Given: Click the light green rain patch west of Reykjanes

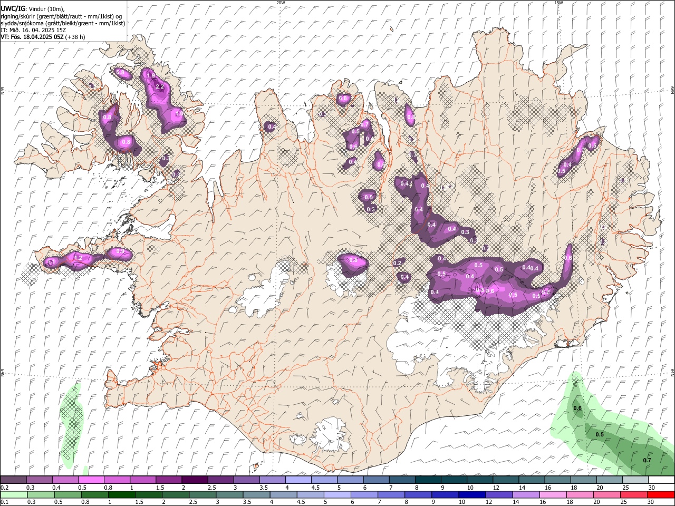Looking at the screenshot, I should (x=71, y=425).
